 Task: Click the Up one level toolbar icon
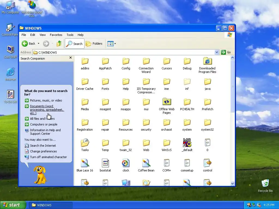point(59,44)
